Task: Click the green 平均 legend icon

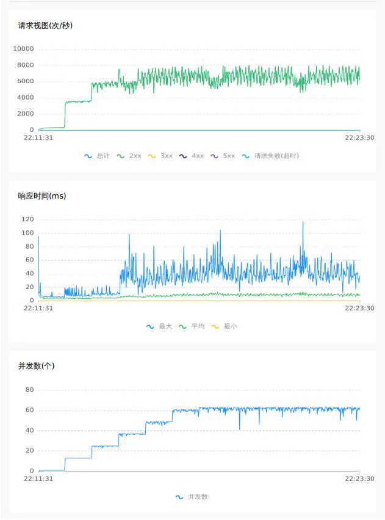Action: [182, 326]
